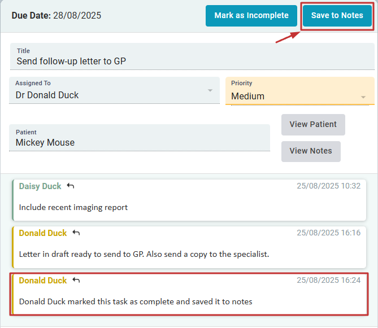Open the patient record with View Patient
Image resolution: width=378 pixels, height=328 pixels.
(313, 124)
